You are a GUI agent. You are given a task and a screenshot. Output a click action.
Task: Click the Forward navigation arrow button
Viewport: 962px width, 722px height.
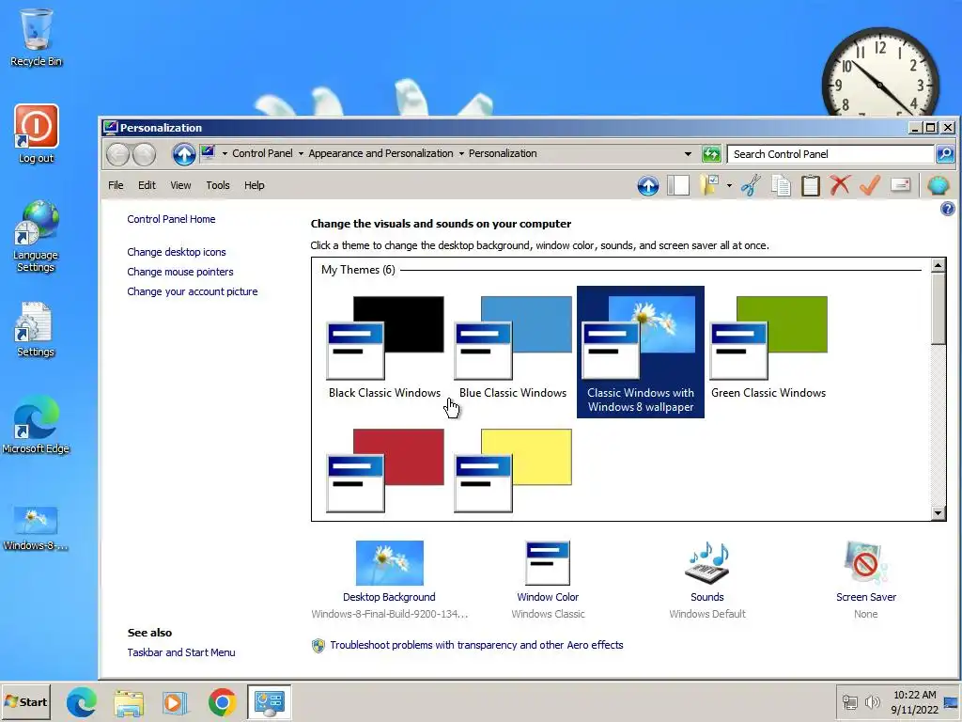coord(144,154)
